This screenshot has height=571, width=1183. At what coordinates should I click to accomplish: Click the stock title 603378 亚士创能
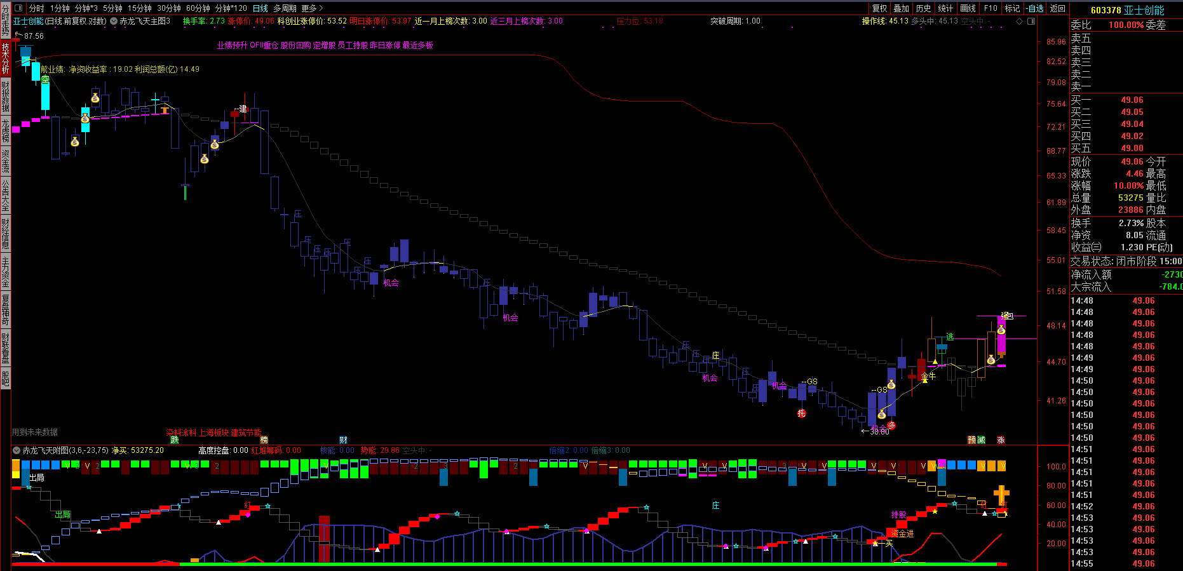[x=1127, y=10]
